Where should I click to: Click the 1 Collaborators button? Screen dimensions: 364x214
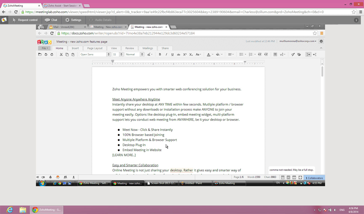314,178
